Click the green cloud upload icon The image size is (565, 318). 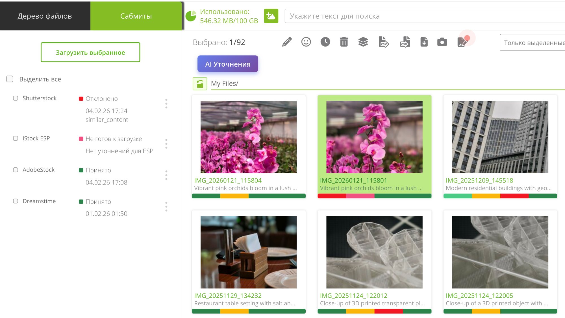[271, 16]
